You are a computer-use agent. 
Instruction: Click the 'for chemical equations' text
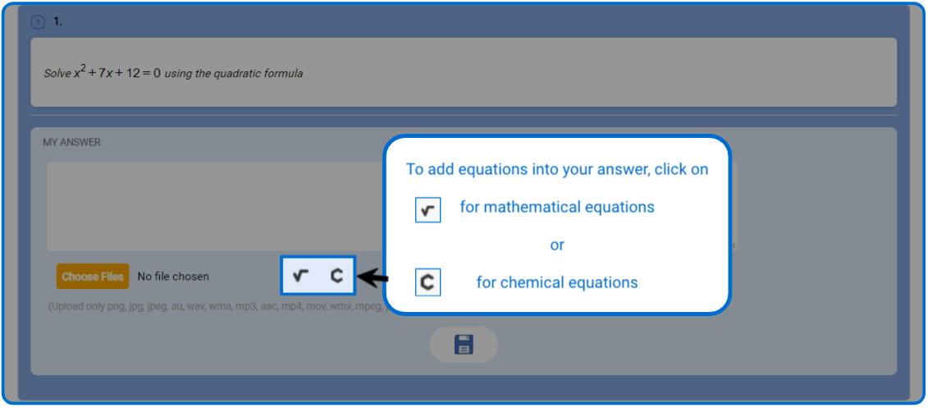coord(557,282)
